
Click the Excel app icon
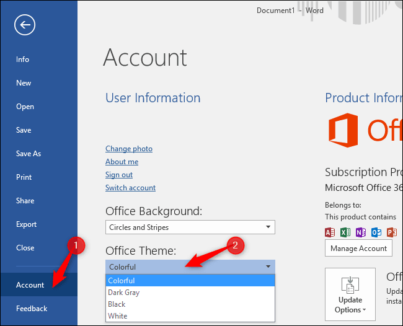[x=345, y=232]
